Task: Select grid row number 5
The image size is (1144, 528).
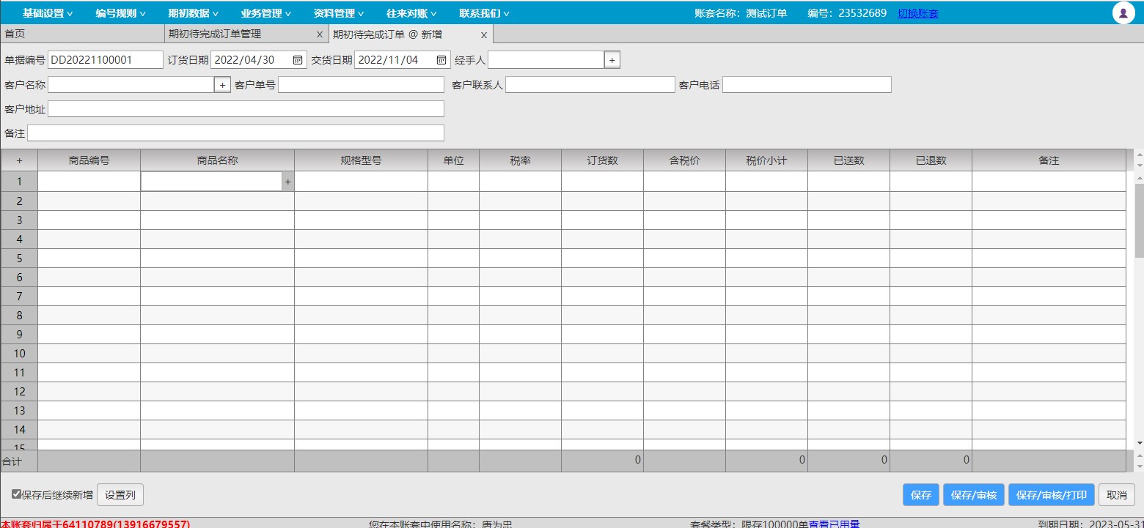Action: 19,258
